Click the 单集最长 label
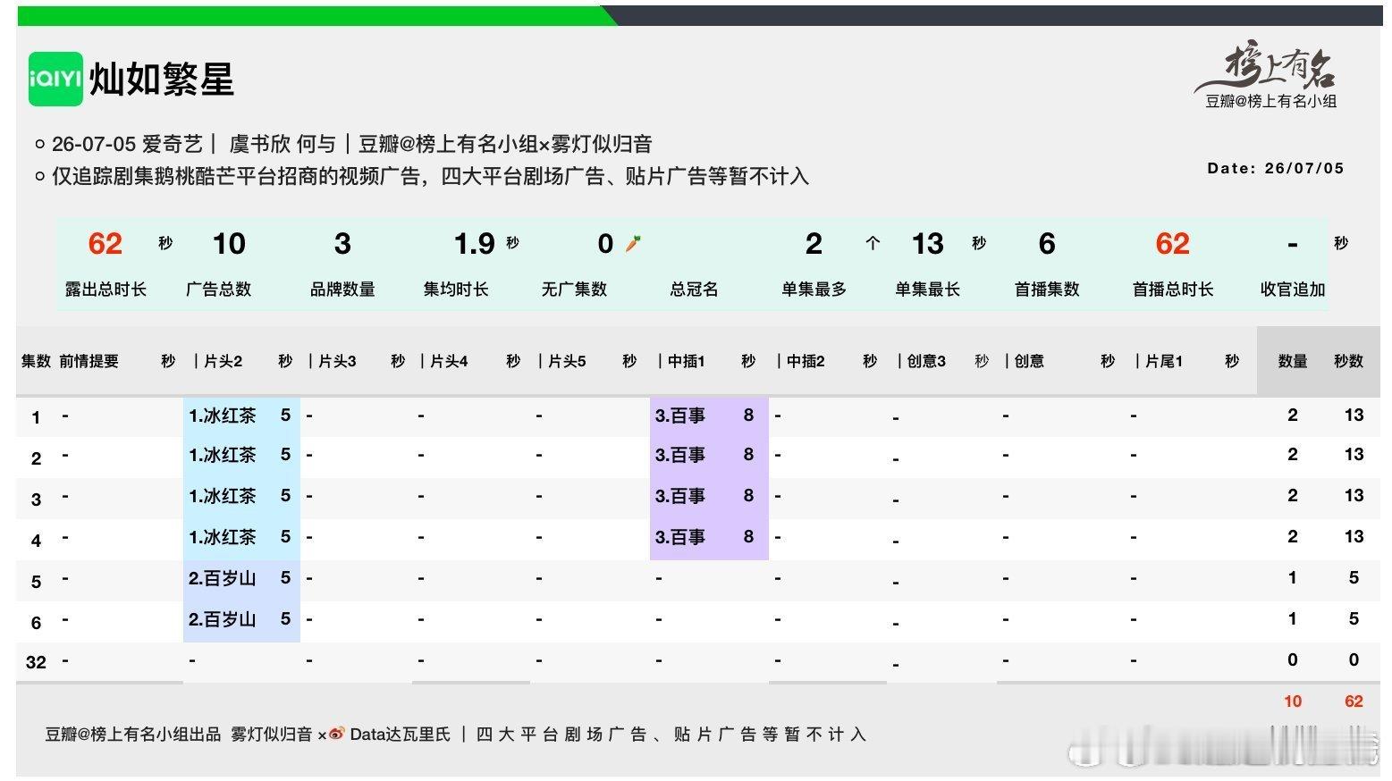Image resolution: width=1392 pixels, height=781 pixels. [927, 290]
